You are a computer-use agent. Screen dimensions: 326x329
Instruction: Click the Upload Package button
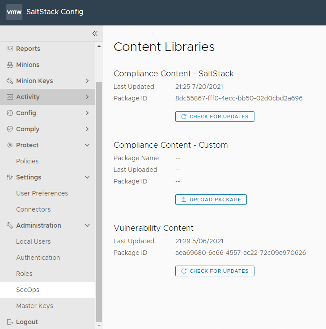pyautogui.click(x=211, y=200)
